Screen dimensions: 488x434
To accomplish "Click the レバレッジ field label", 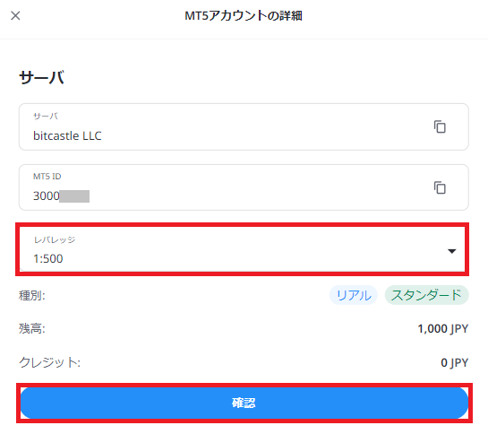I will point(55,239).
